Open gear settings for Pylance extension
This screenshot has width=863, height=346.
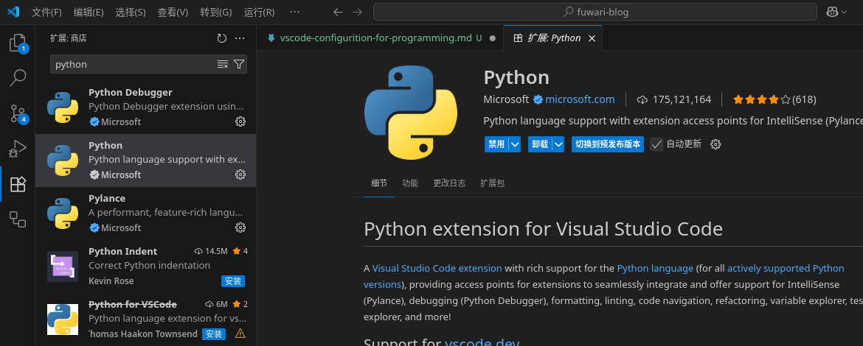point(240,227)
